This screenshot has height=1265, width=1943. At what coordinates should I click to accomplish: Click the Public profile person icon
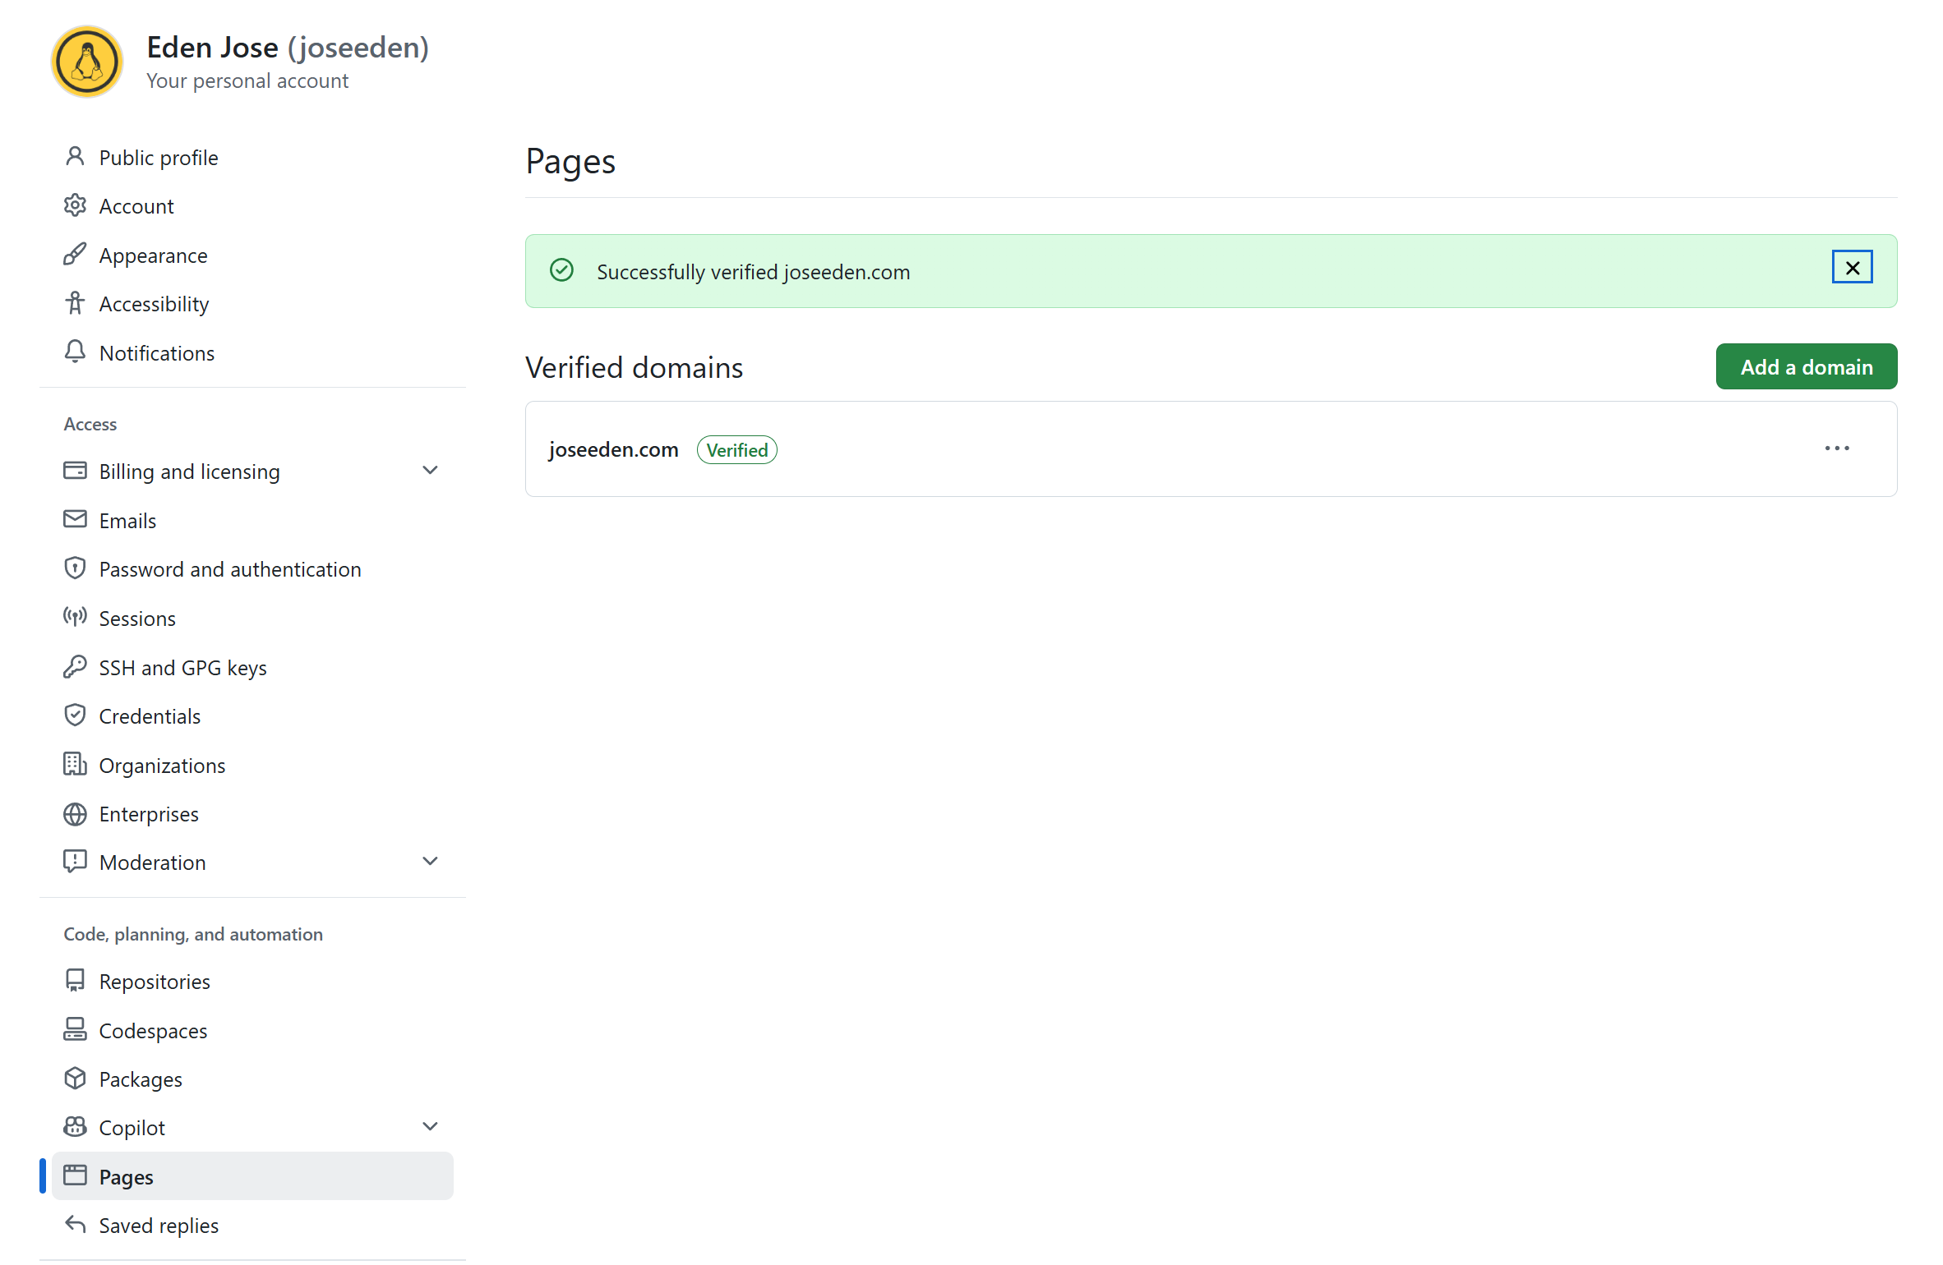pos(75,157)
